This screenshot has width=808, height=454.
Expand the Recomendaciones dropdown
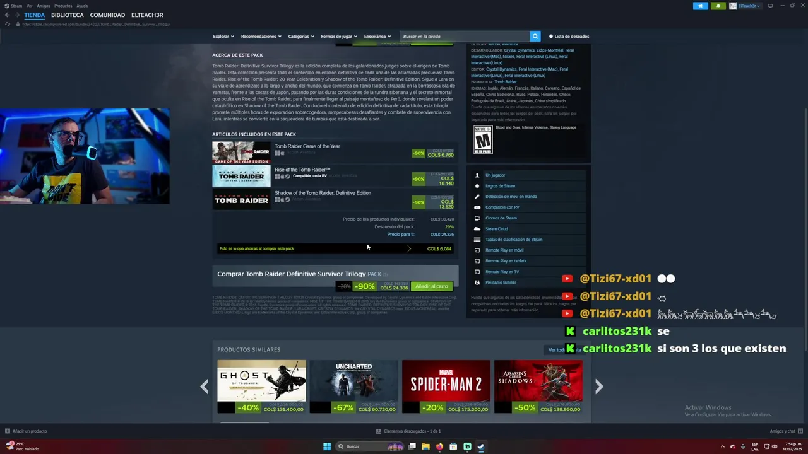pyautogui.click(x=261, y=36)
